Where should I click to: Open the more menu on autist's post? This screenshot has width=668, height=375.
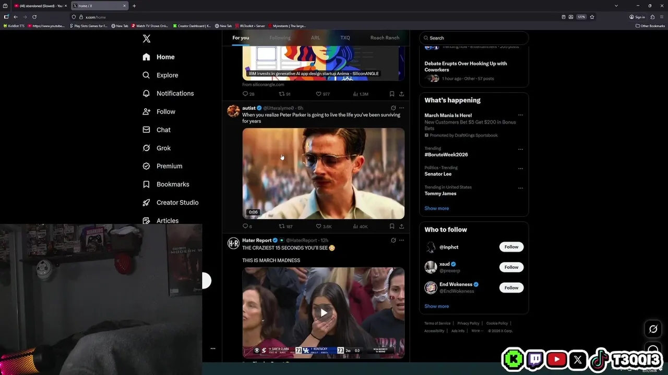pyautogui.click(x=401, y=108)
